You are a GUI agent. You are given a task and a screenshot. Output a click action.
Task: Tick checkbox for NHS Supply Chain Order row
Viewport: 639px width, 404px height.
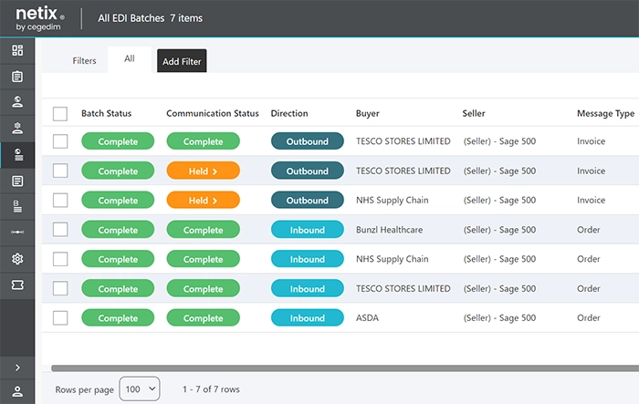pos(60,259)
